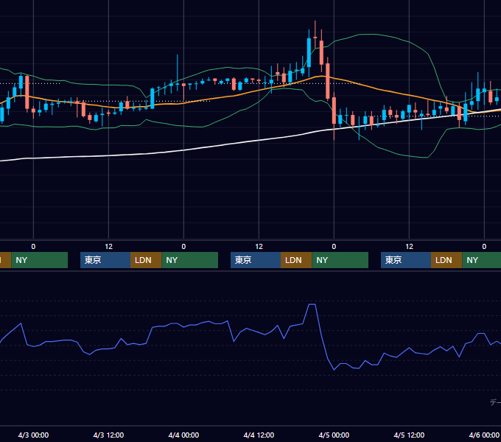Click the 東京 session block spanning 4/5 12:00

click(406, 260)
